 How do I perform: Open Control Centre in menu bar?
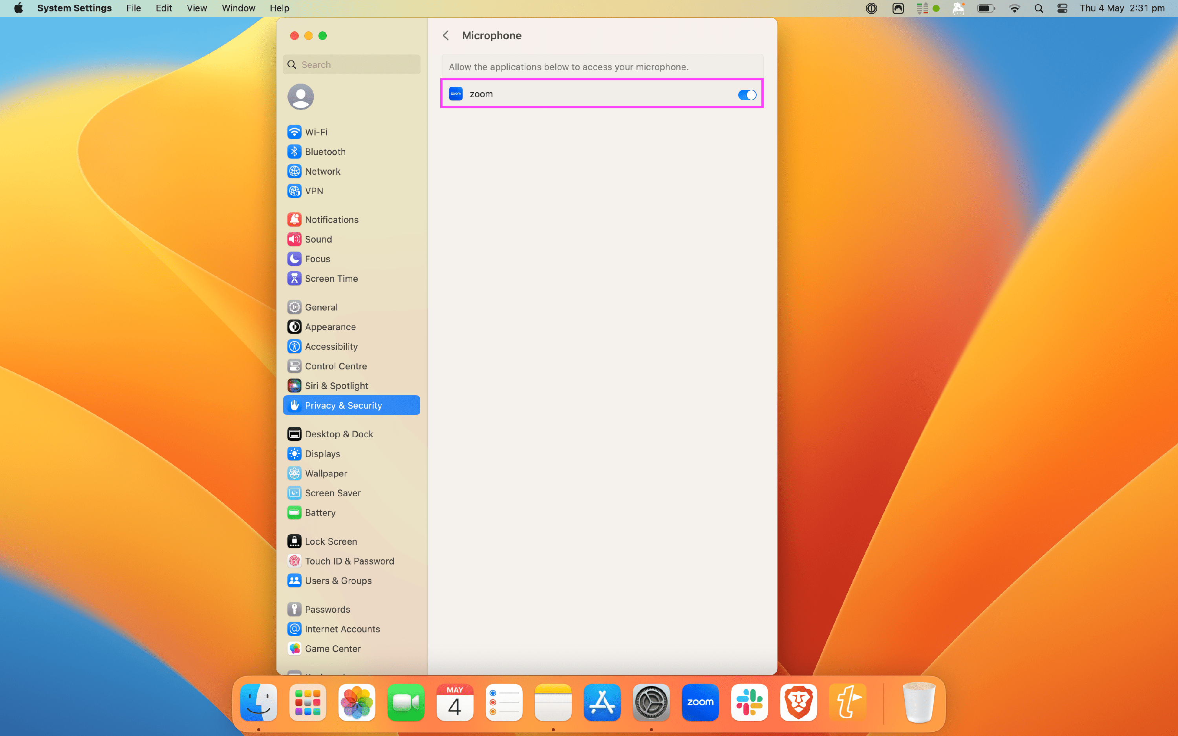[x=1062, y=8]
